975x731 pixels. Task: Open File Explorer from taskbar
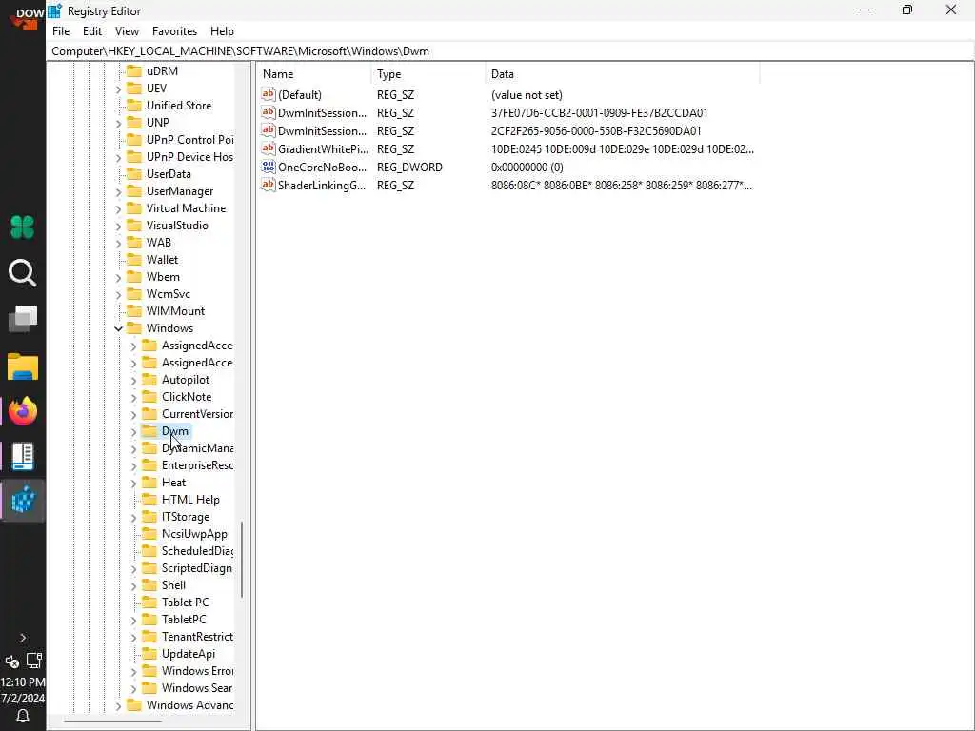(23, 366)
